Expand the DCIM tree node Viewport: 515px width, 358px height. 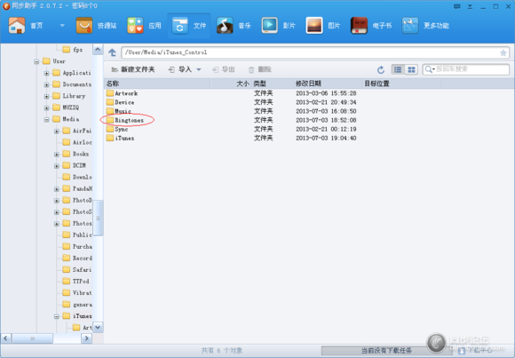[57, 166]
